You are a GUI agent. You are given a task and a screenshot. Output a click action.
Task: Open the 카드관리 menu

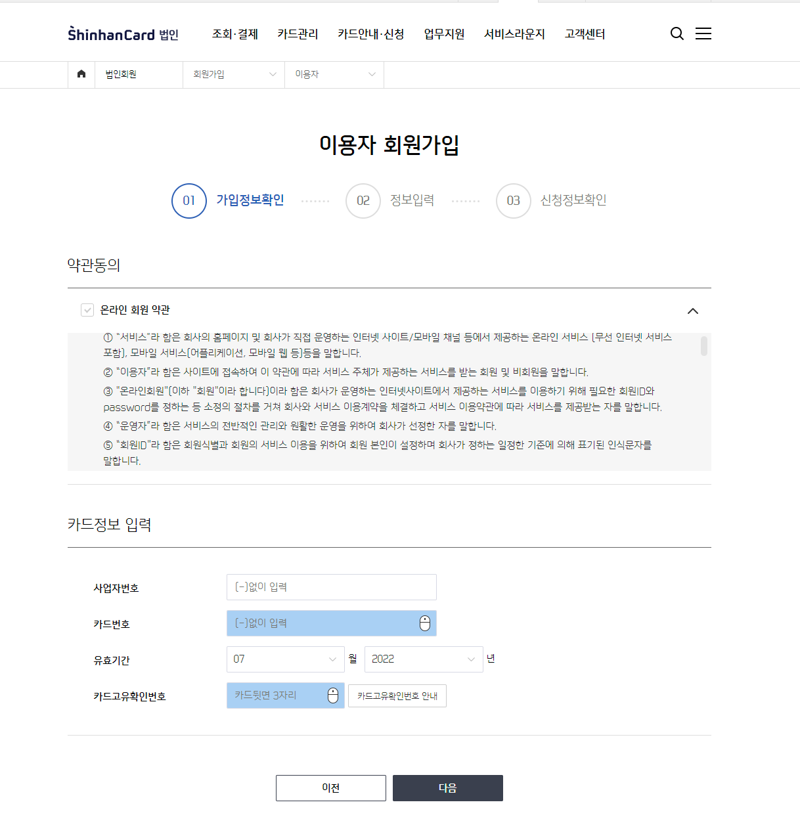pos(298,34)
